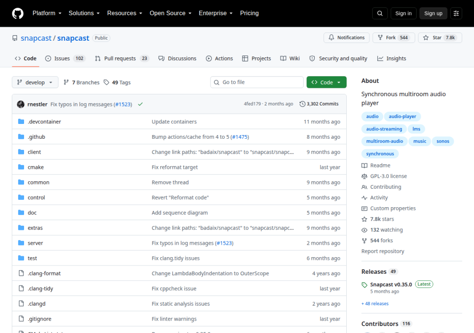
Task: Expand the Resources menu
Action: [125, 13]
